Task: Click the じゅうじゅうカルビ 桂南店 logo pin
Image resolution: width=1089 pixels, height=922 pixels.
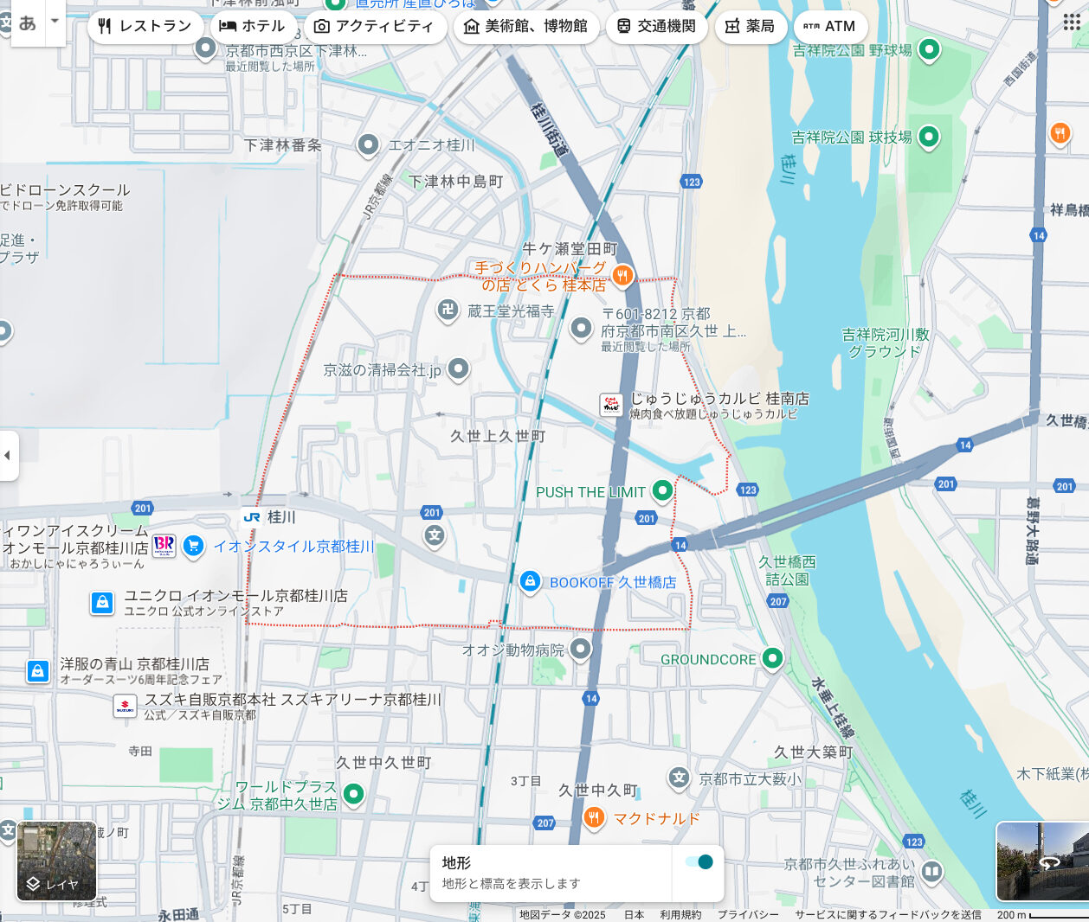Action: [612, 404]
